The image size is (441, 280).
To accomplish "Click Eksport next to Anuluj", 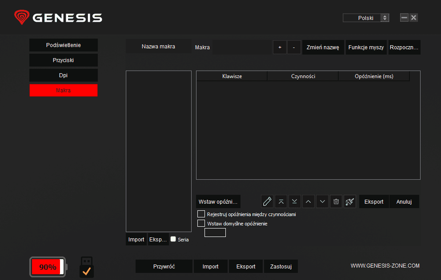I will [x=374, y=201].
